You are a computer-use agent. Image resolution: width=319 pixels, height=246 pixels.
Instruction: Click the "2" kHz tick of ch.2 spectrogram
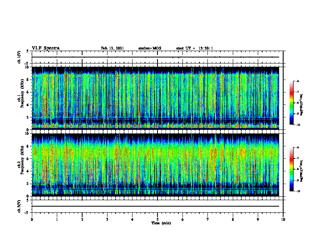click(x=28, y=184)
